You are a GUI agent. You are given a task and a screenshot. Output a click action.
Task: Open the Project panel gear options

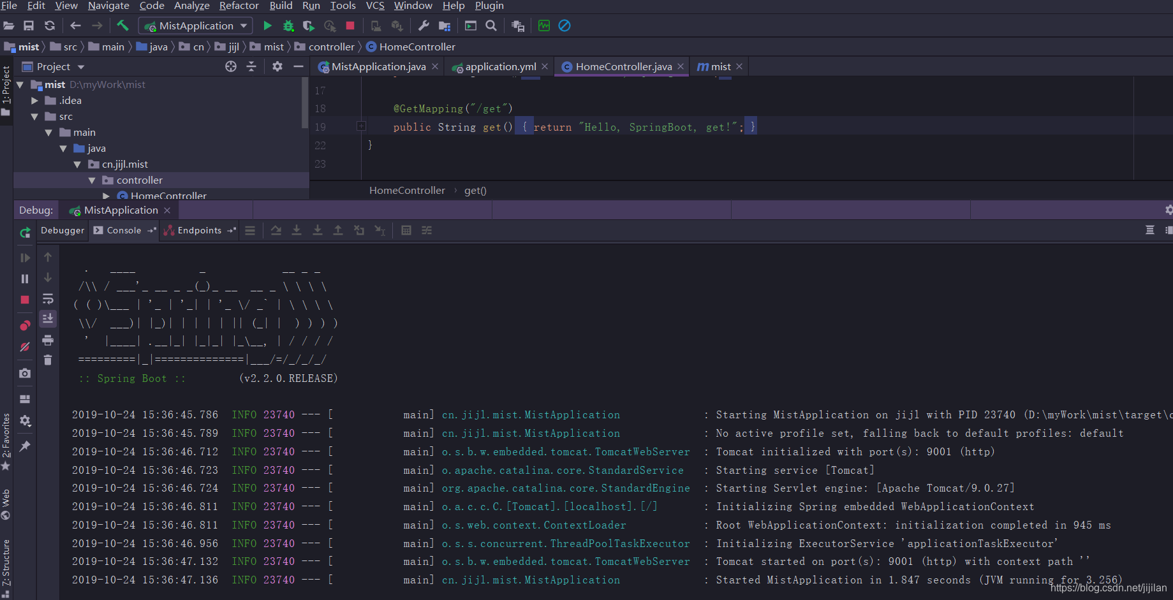277,66
